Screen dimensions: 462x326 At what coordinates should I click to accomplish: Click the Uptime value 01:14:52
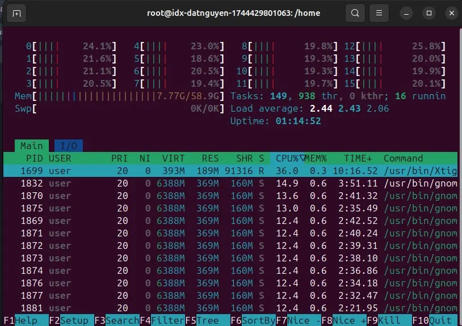pos(298,121)
